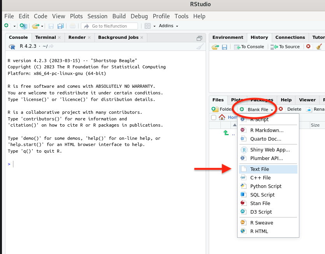Click the D3 Script icon in menu

(x=243, y=212)
